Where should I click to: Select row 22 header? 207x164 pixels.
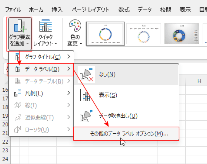coord(5,142)
